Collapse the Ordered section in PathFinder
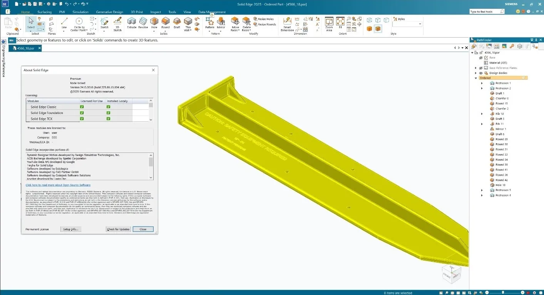 coord(476,78)
